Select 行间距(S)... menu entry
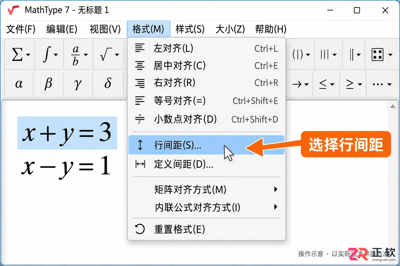The height and width of the screenshot is (266, 400). (206, 145)
